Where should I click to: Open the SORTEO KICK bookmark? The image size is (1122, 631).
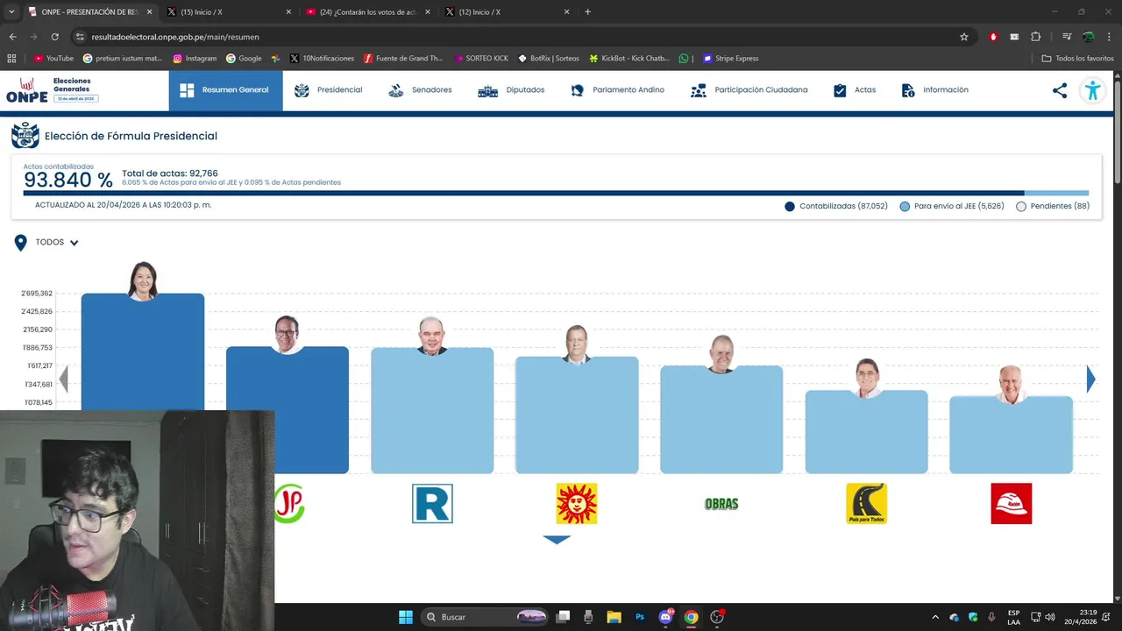coord(481,59)
